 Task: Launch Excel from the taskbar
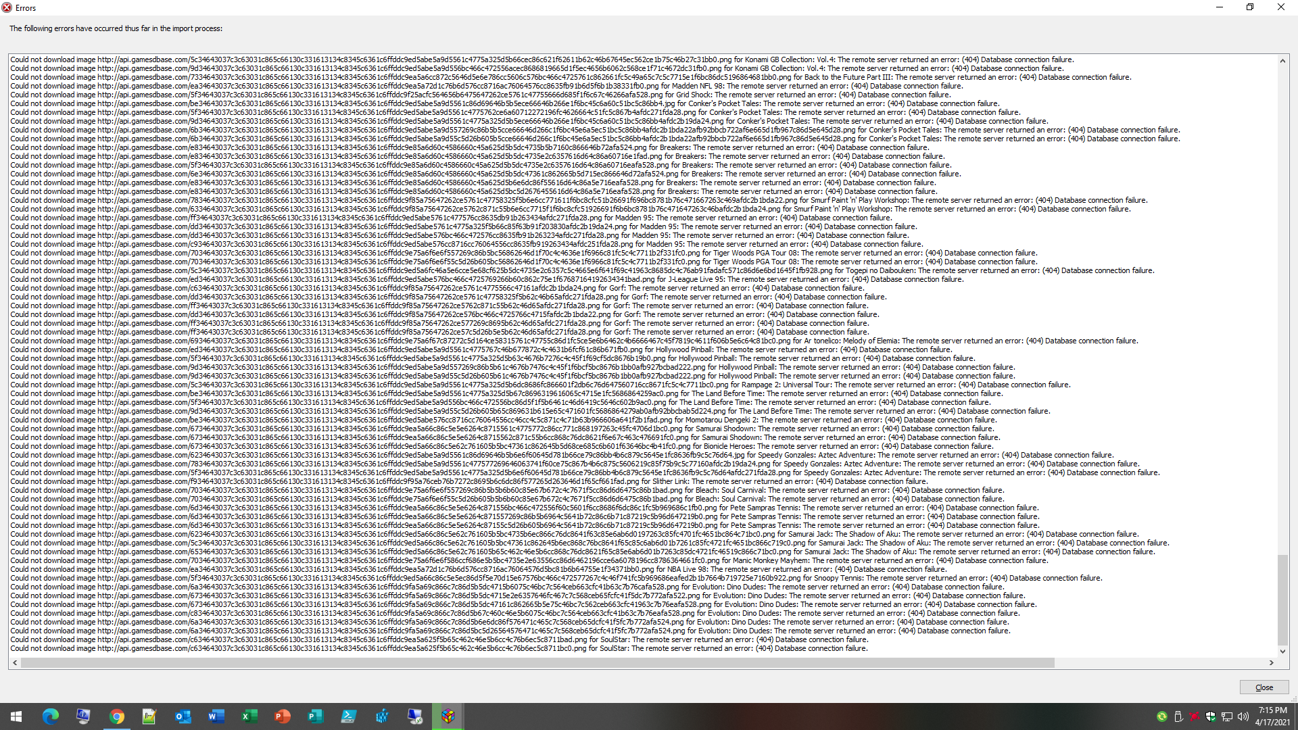pos(249,716)
